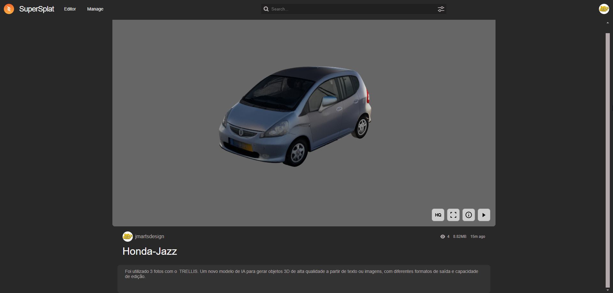
Task: Play the camera animation
Action: click(x=484, y=215)
